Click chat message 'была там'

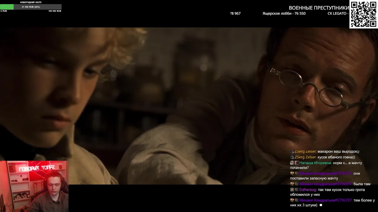[362, 184]
